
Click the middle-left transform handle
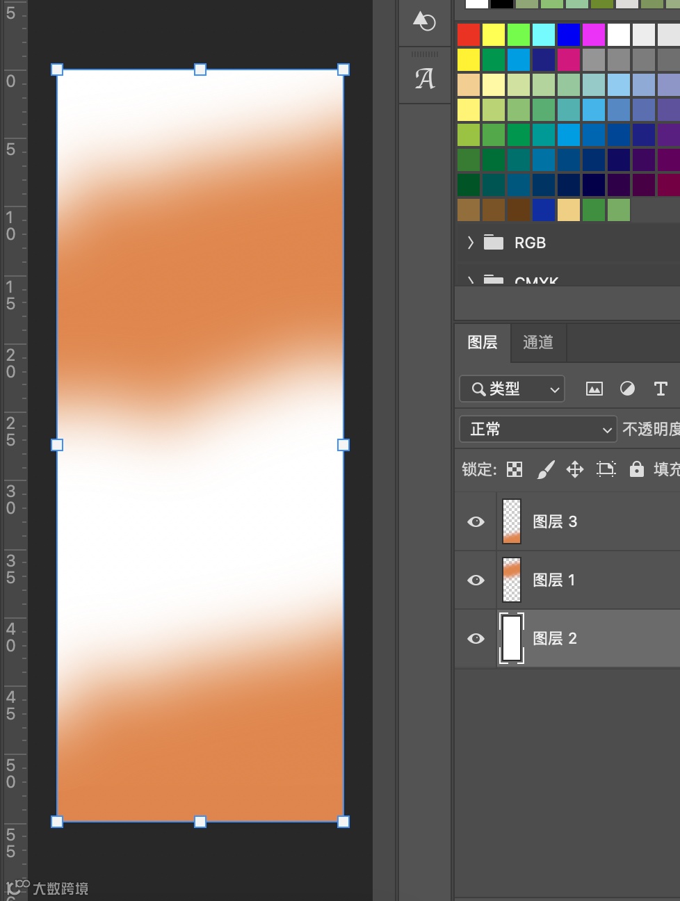57,445
